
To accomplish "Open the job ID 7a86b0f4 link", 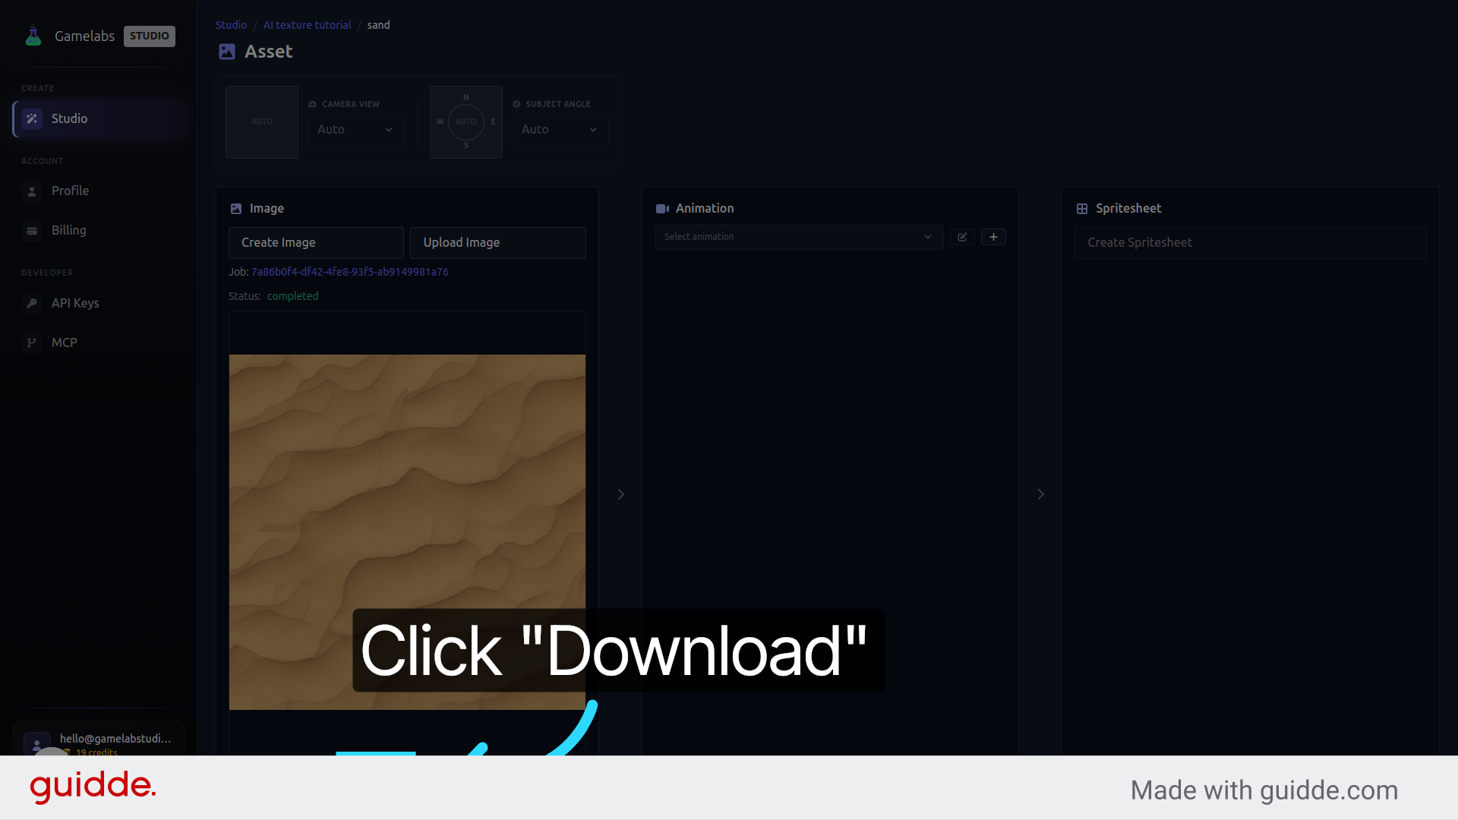I will pyautogui.click(x=350, y=272).
